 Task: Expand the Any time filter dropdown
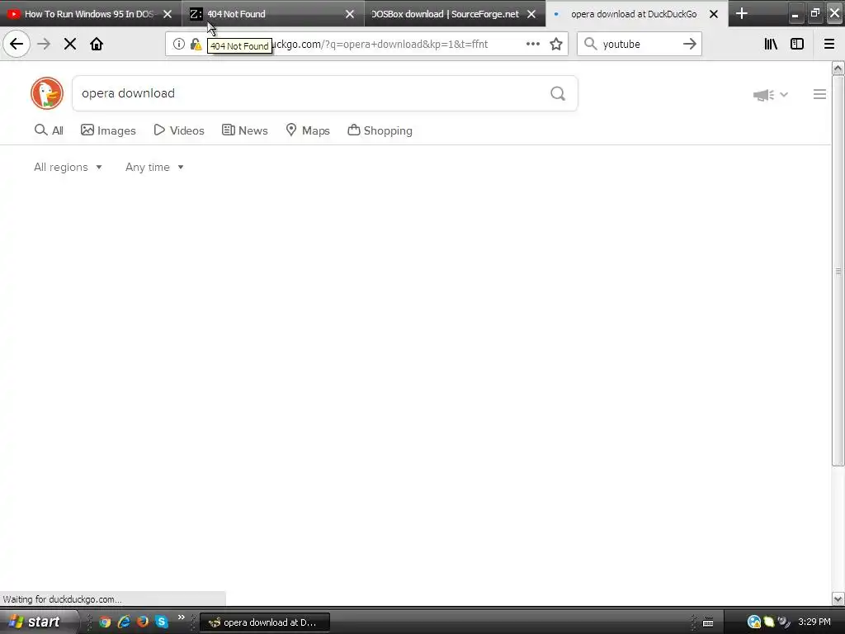[x=154, y=167]
